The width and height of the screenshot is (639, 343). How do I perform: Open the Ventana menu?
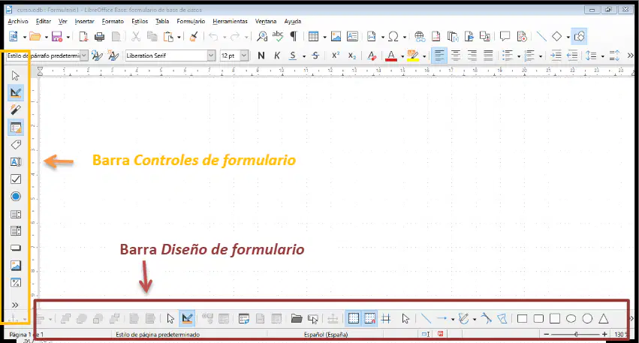(x=266, y=21)
